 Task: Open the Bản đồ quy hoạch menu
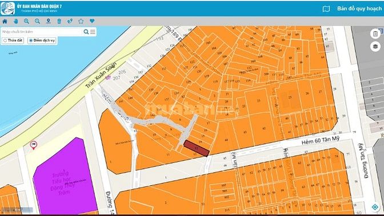point(359,9)
